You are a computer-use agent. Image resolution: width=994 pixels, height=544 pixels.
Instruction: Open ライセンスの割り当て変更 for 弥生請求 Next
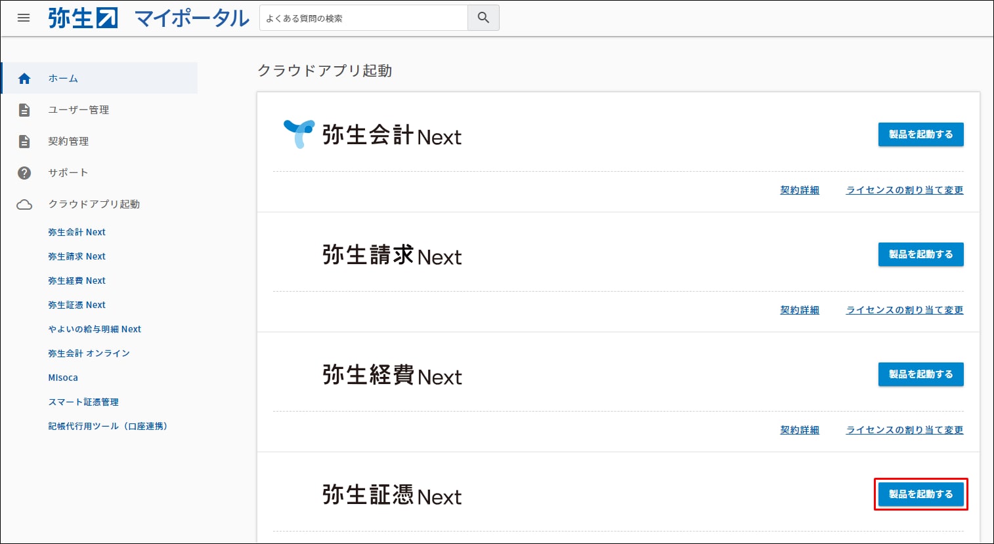(905, 310)
